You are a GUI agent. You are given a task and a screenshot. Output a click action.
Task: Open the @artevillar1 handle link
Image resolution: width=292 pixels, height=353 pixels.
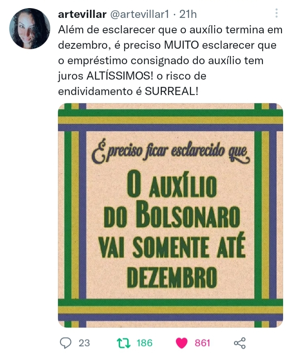pyautogui.click(x=139, y=15)
